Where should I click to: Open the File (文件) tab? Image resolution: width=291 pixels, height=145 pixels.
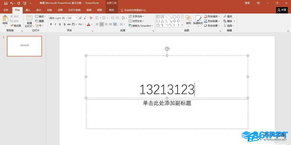coord(6,10)
